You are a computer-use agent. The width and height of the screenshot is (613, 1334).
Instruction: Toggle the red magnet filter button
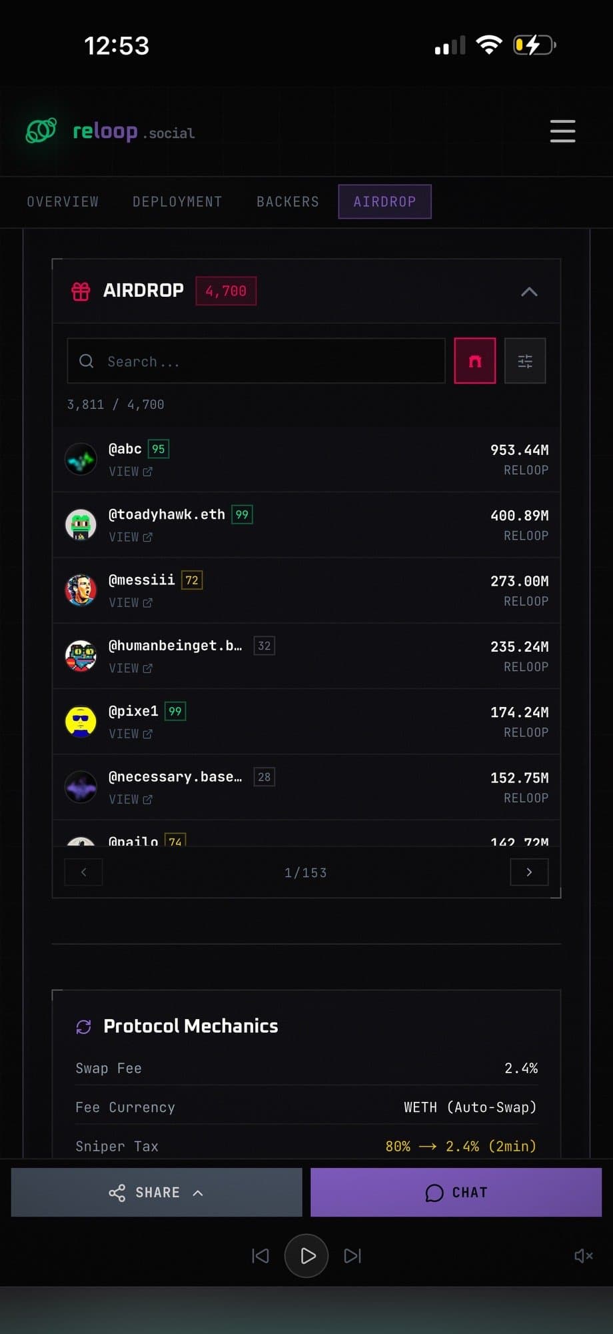point(474,361)
